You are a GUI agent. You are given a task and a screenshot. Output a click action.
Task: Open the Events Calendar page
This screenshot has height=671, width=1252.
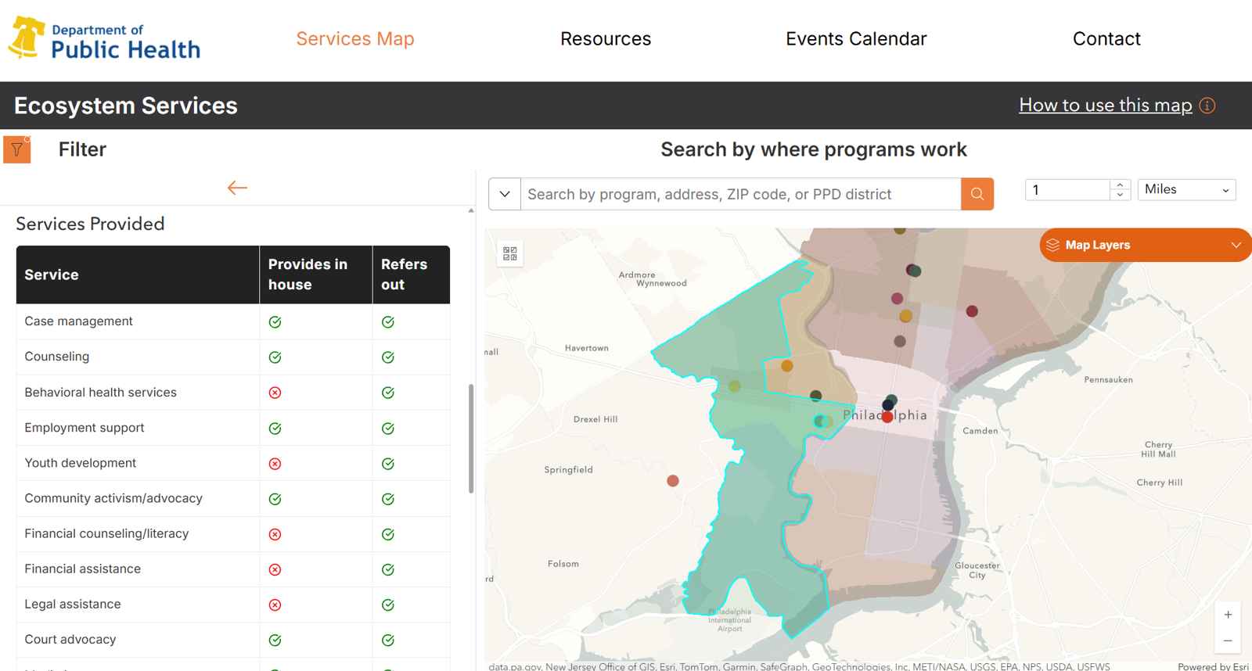[x=856, y=39]
